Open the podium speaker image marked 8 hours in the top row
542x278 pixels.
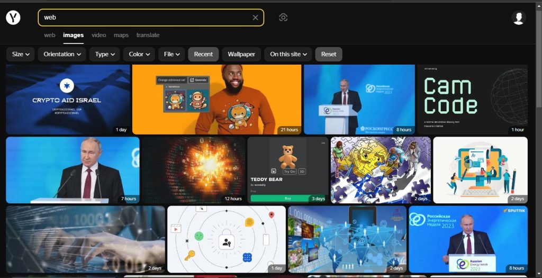pyautogui.click(x=359, y=100)
